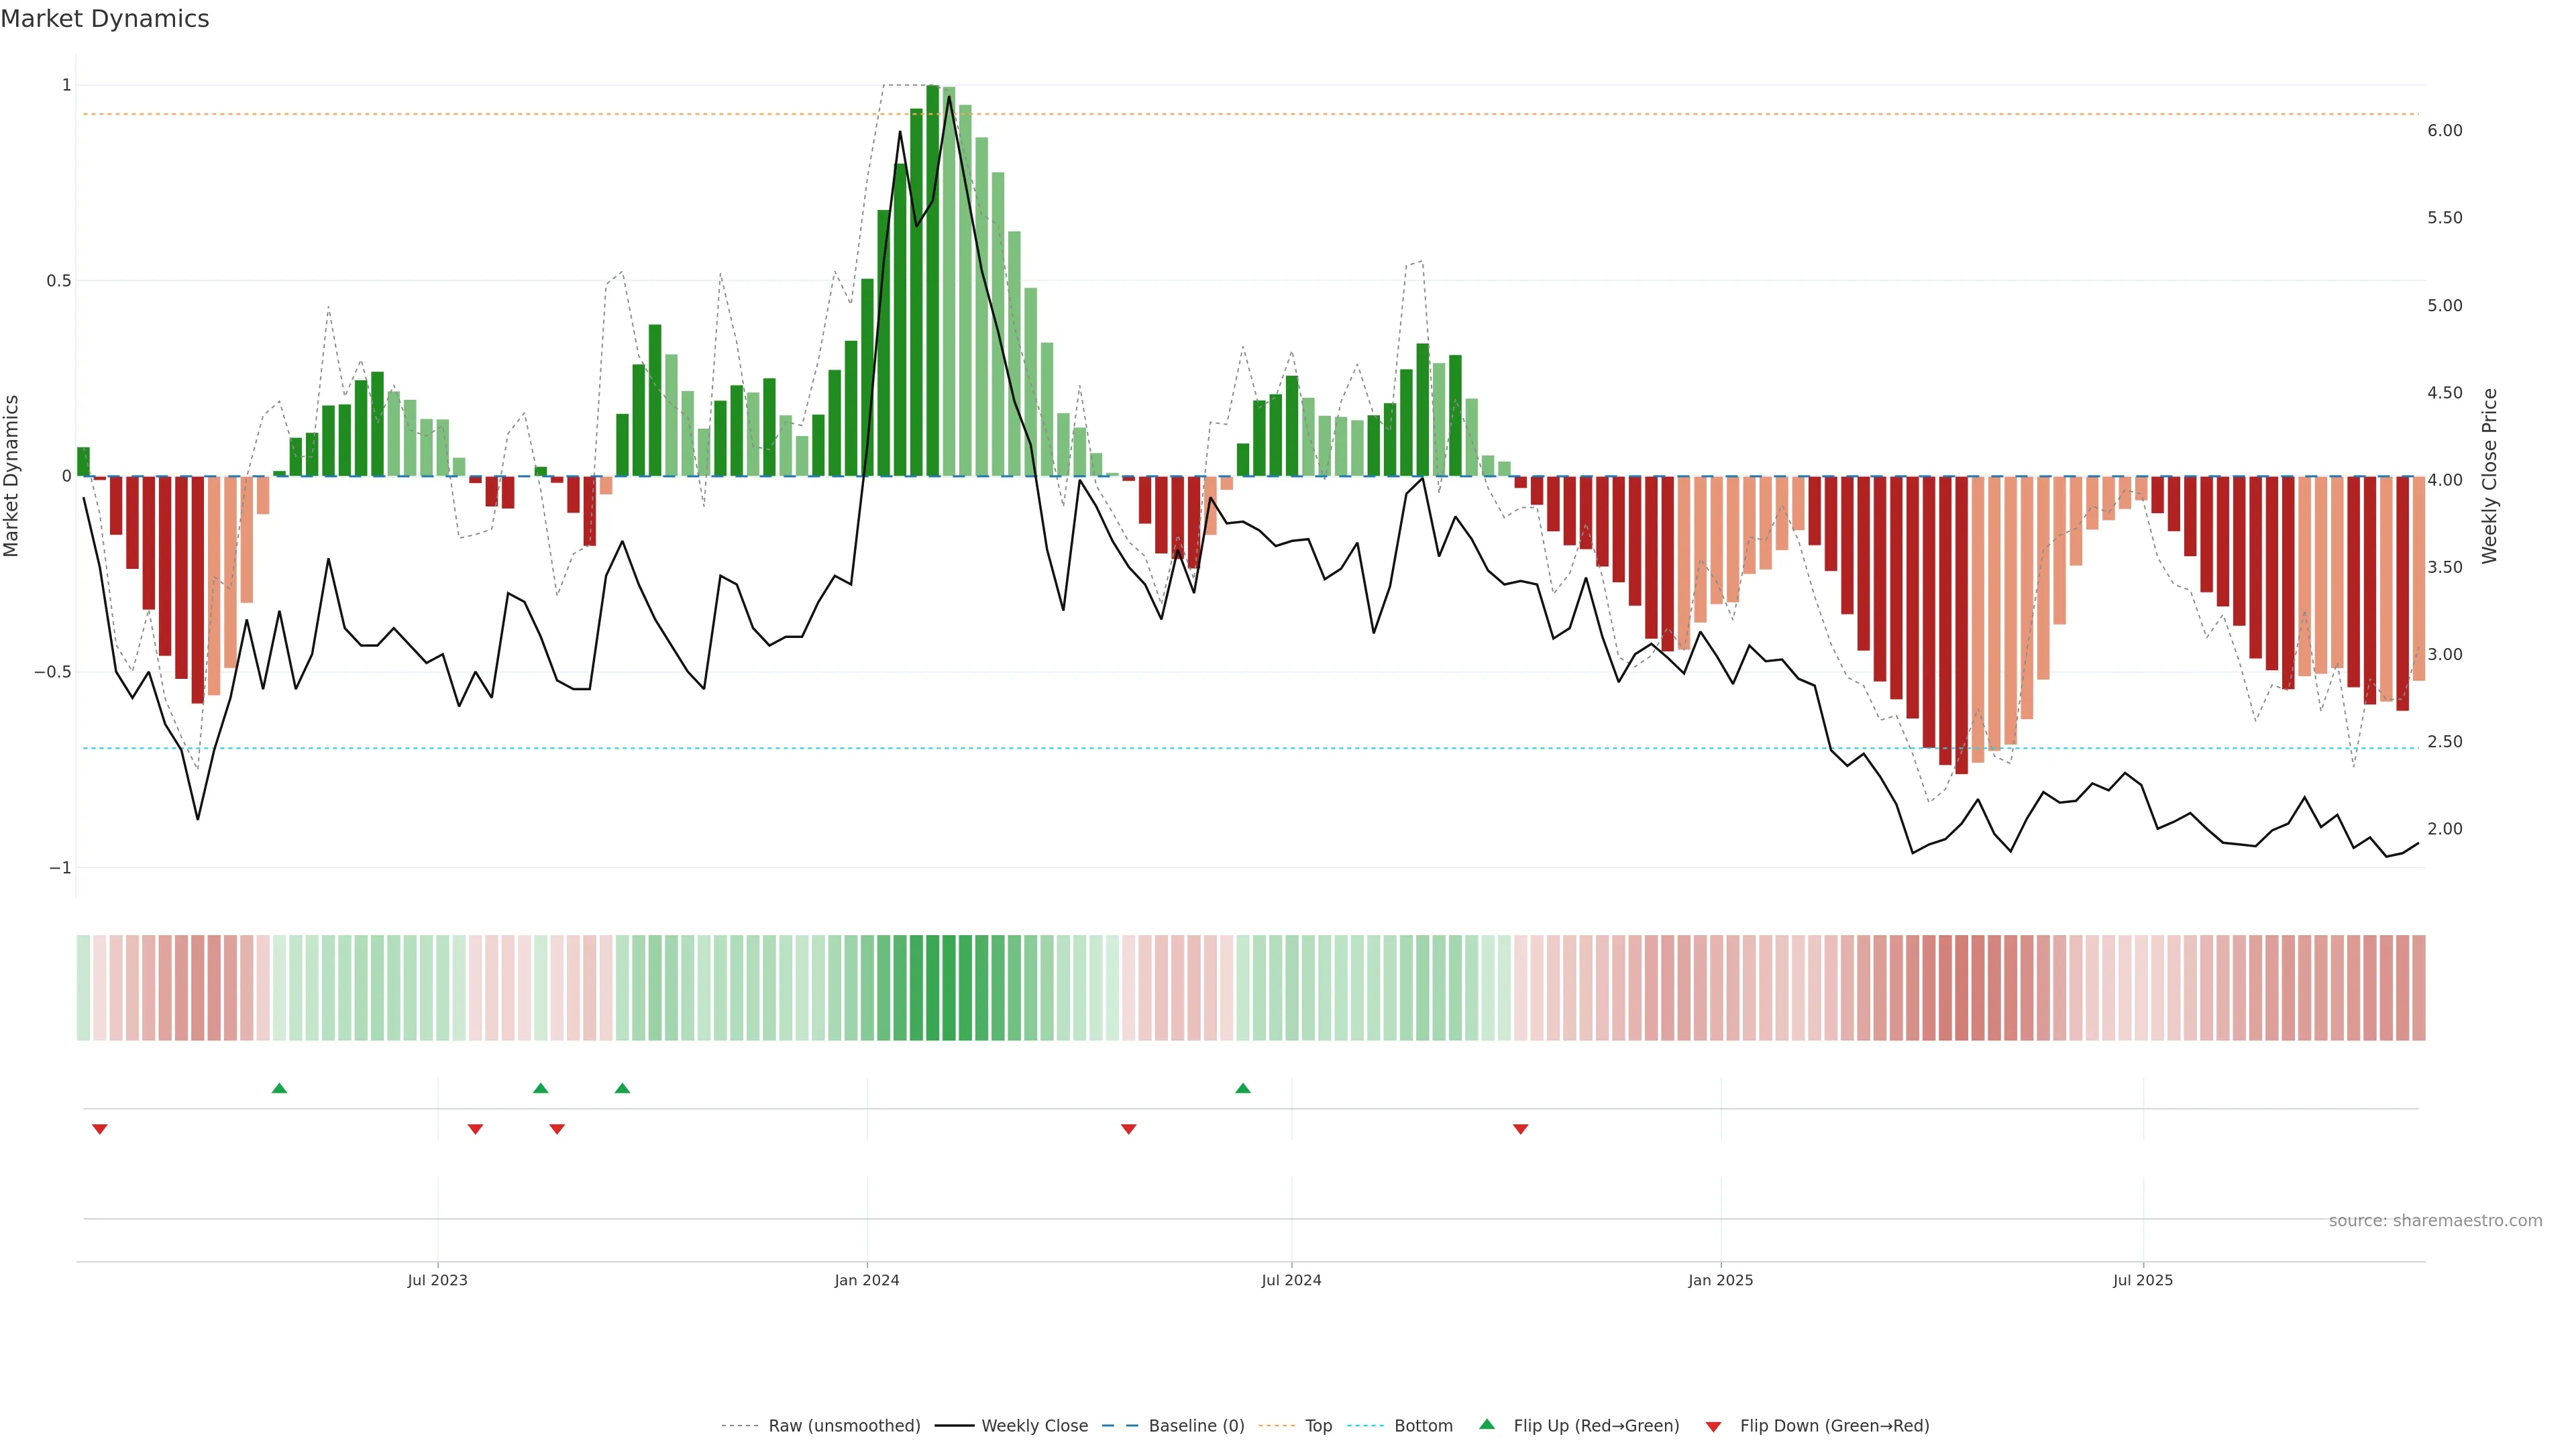Click the Weekly Close Price axis title
Screen dimensions: 2576x1449
[2489, 476]
